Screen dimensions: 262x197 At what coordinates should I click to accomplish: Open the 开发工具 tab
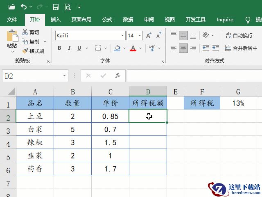[x=196, y=20]
